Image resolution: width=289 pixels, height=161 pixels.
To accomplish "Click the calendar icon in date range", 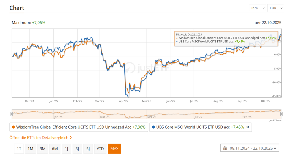I will [225, 148].
